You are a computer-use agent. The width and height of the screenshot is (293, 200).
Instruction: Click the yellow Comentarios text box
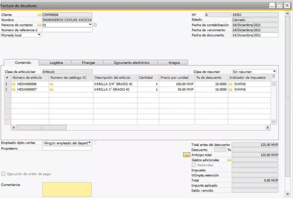pyautogui.click(x=67, y=189)
